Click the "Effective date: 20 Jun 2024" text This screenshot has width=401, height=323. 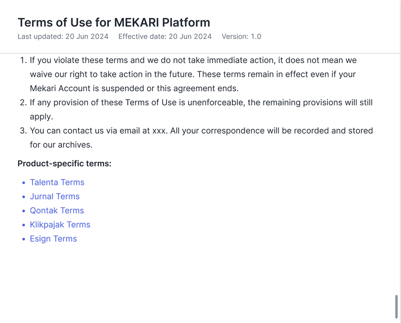click(165, 37)
